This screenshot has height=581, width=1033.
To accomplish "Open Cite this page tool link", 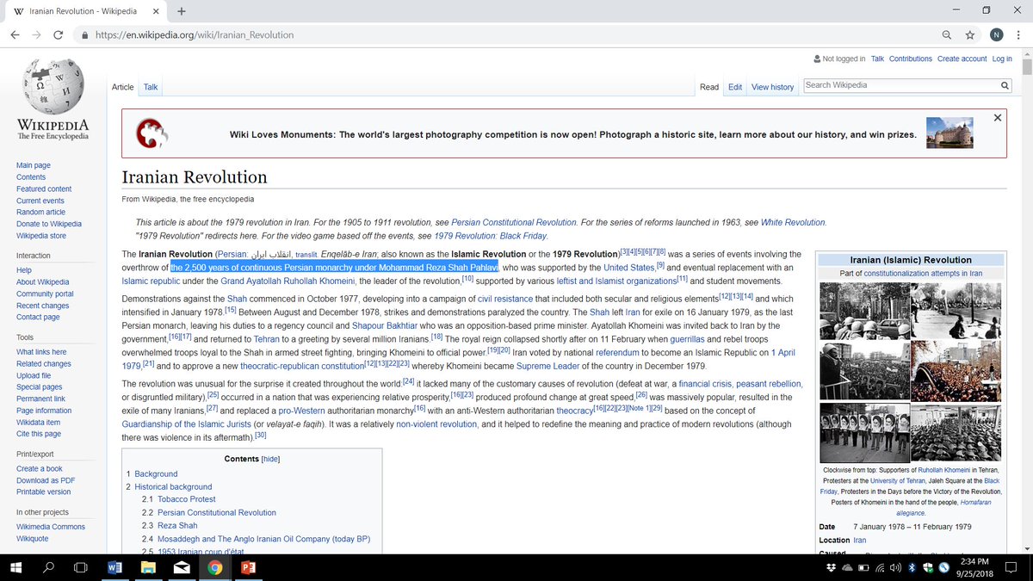I will coord(39,434).
